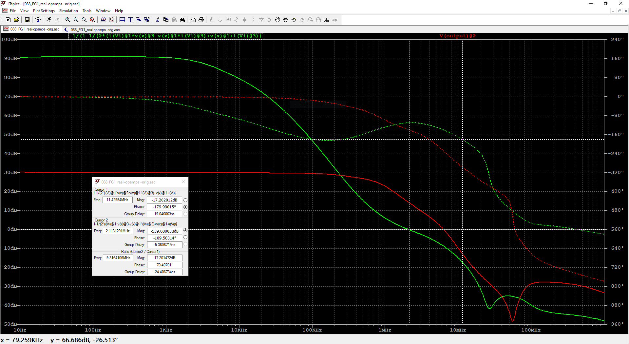Open the Simulation menu

68,11
